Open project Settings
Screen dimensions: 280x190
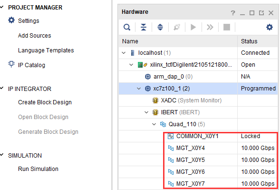29,21
